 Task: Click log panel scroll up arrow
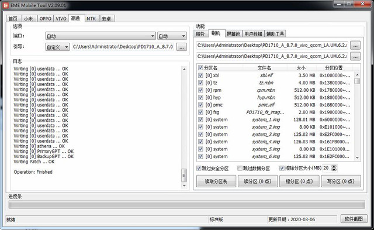click(x=184, y=69)
